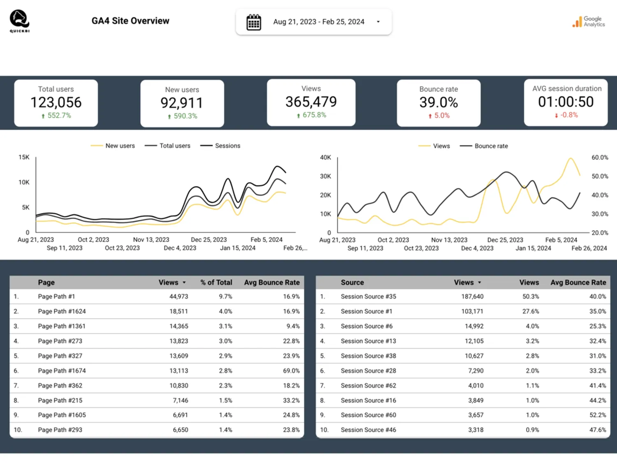Select the Page Path #215 row
This screenshot has height=463, width=617.
(x=157, y=400)
